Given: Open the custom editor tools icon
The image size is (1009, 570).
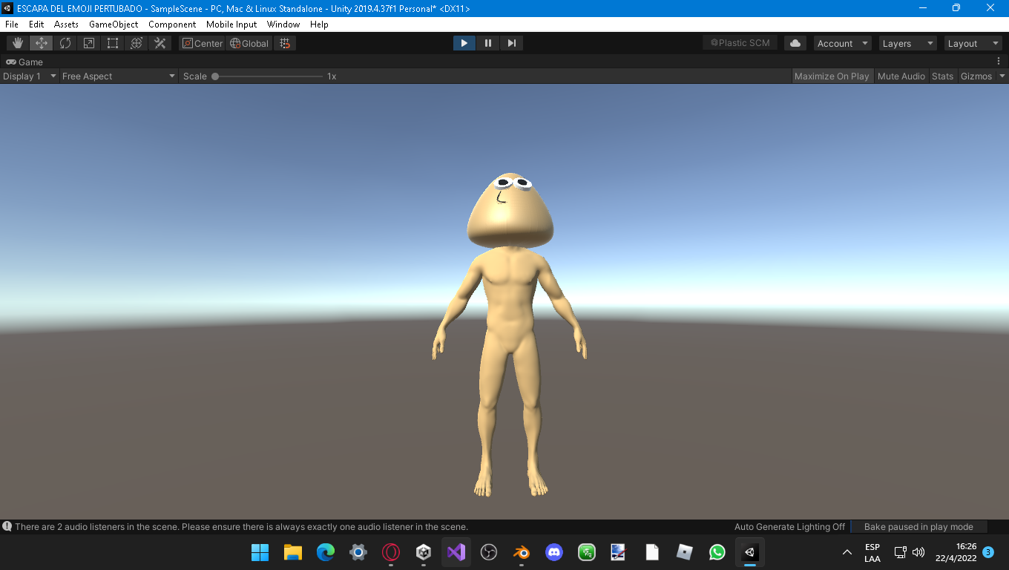Looking at the screenshot, I should pos(160,43).
